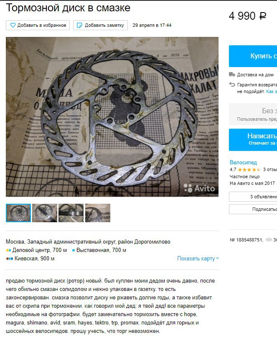
Task: Click the seller rating stars
Action: (x=249, y=170)
